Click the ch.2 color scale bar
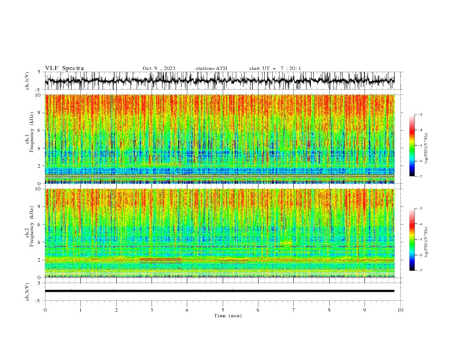451x348 pixels. (412, 239)
